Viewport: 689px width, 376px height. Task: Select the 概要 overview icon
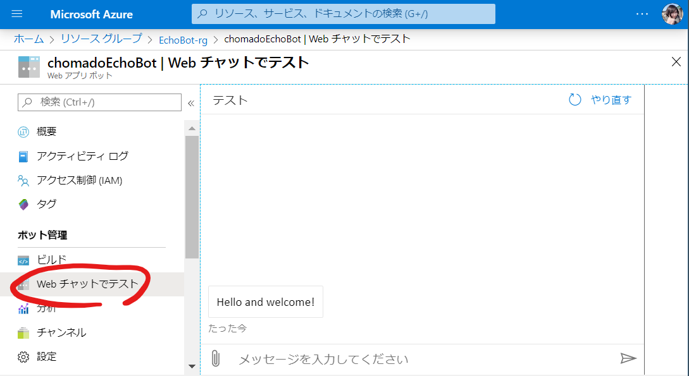pyautogui.click(x=23, y=132)
